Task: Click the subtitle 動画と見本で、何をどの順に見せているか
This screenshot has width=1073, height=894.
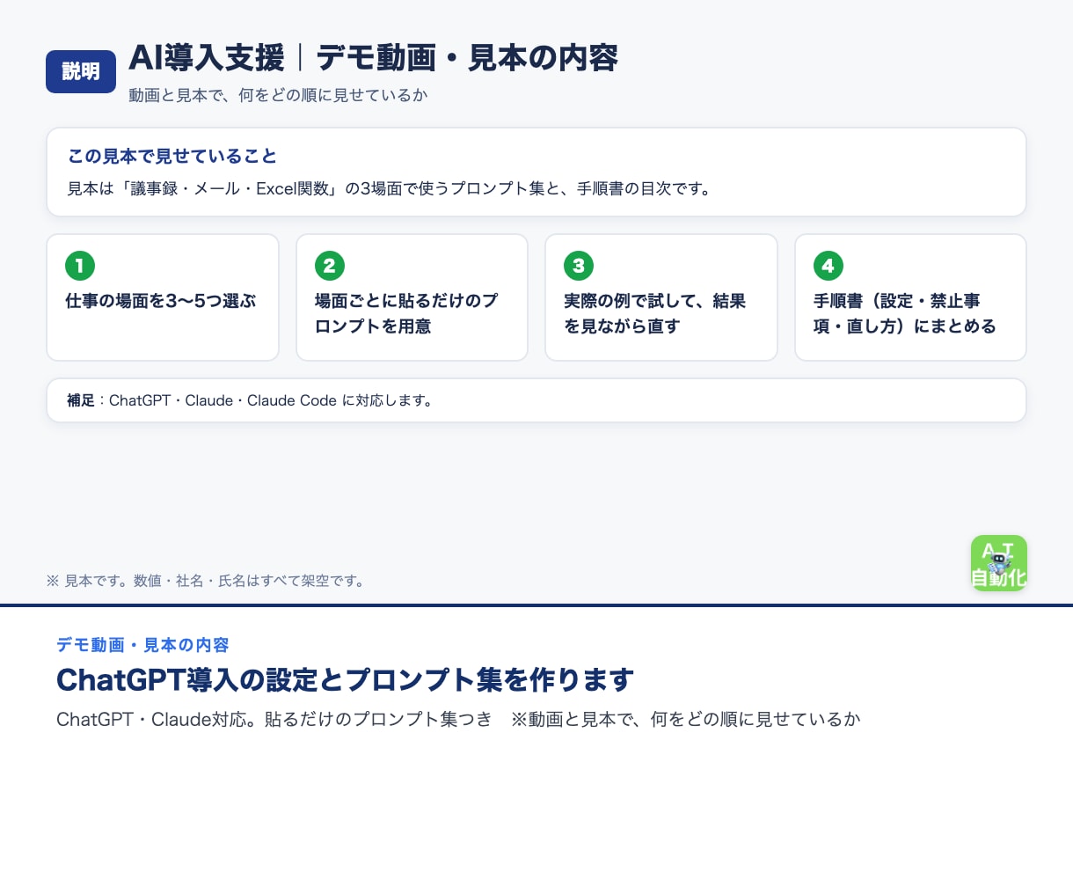Action: coord(278,95)
